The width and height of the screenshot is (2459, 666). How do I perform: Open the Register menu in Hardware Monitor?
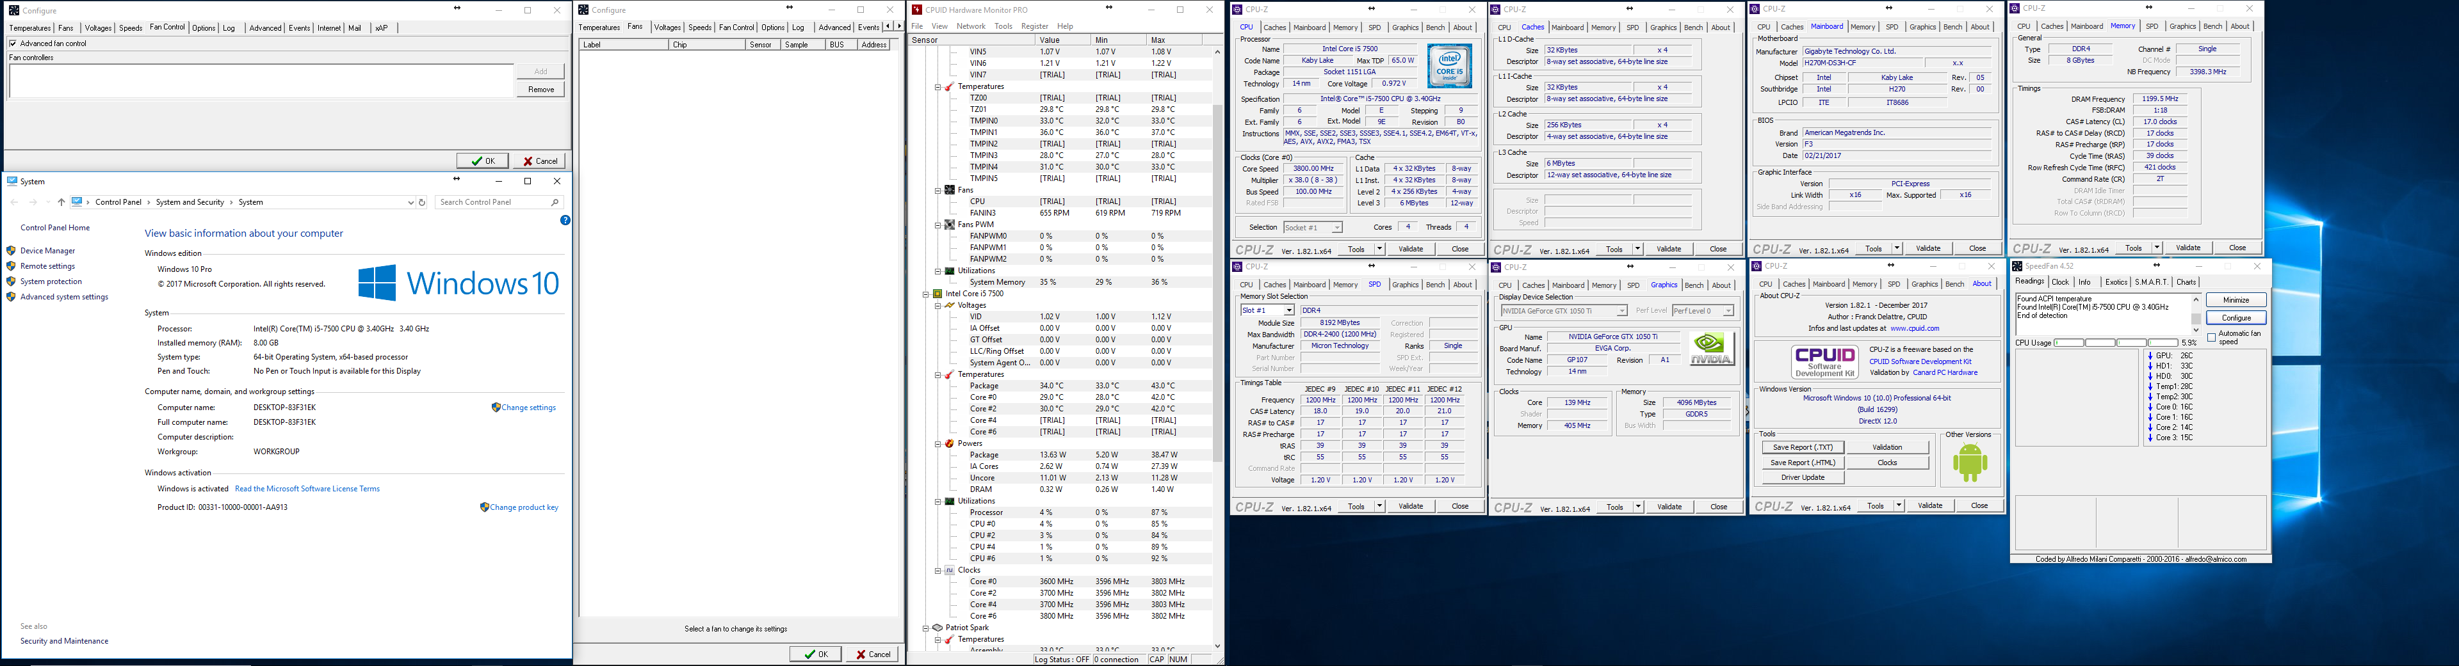(1035, 27)
